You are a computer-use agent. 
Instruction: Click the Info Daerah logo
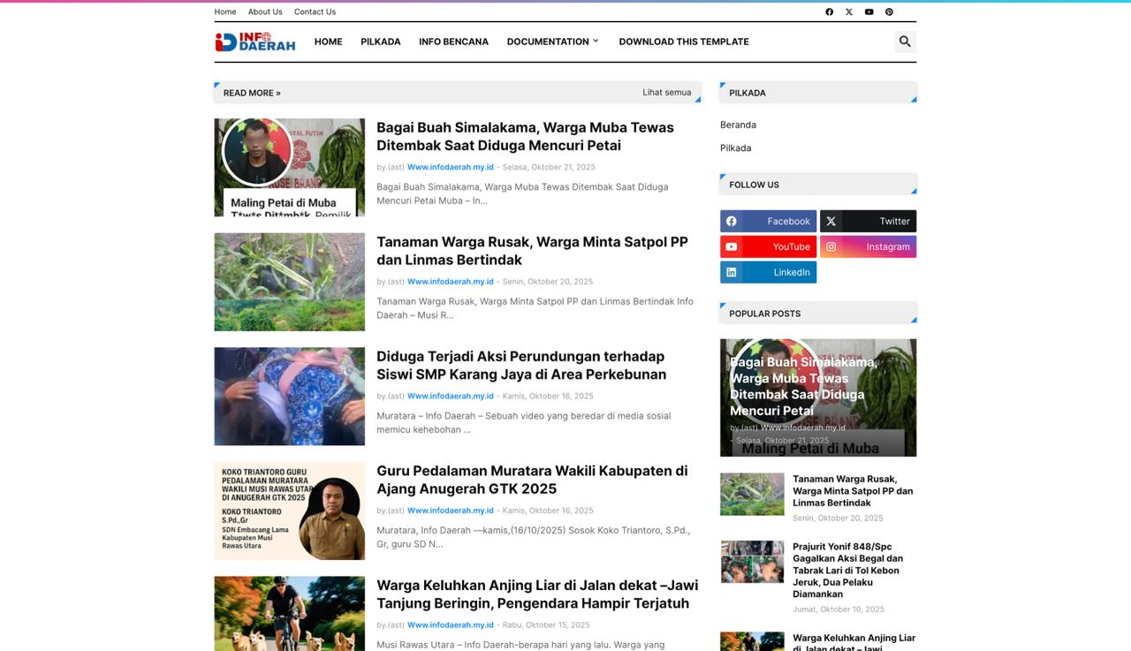coord(254,40)
